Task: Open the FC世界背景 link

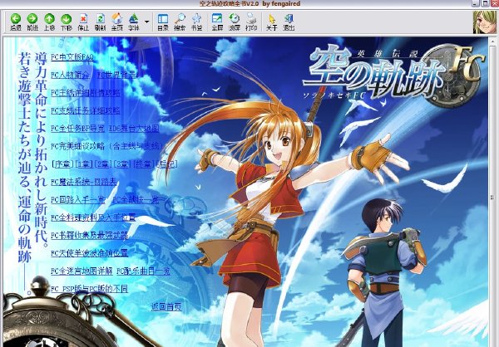Action: pos(116,75)
